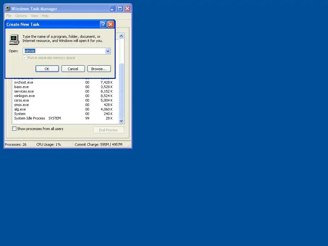The width and height of the screenshot is (328, 246).
Task: Click the Task Manager title bar icon
Action: pyautogui.click(x=8, y=9)
